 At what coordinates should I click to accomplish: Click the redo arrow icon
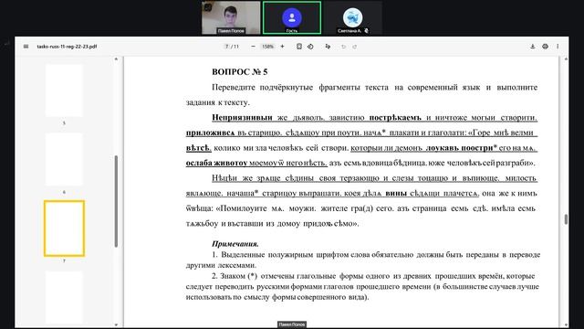tap(355, 47)
